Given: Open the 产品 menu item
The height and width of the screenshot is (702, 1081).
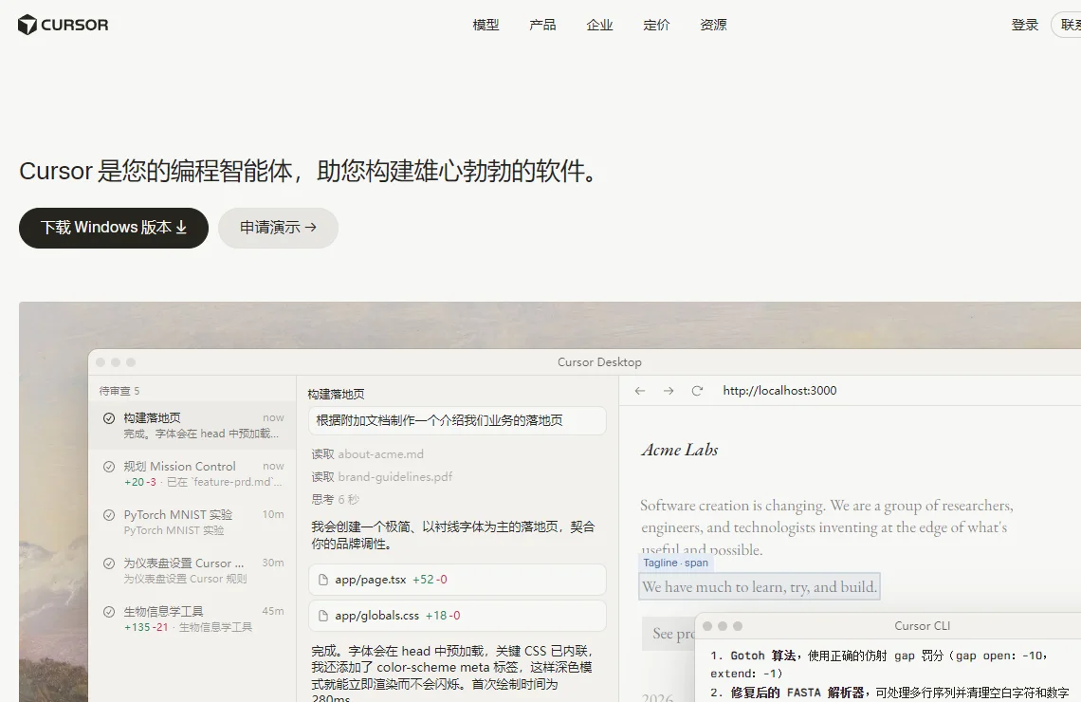Looking at the screenshot, I should point(542,25).
